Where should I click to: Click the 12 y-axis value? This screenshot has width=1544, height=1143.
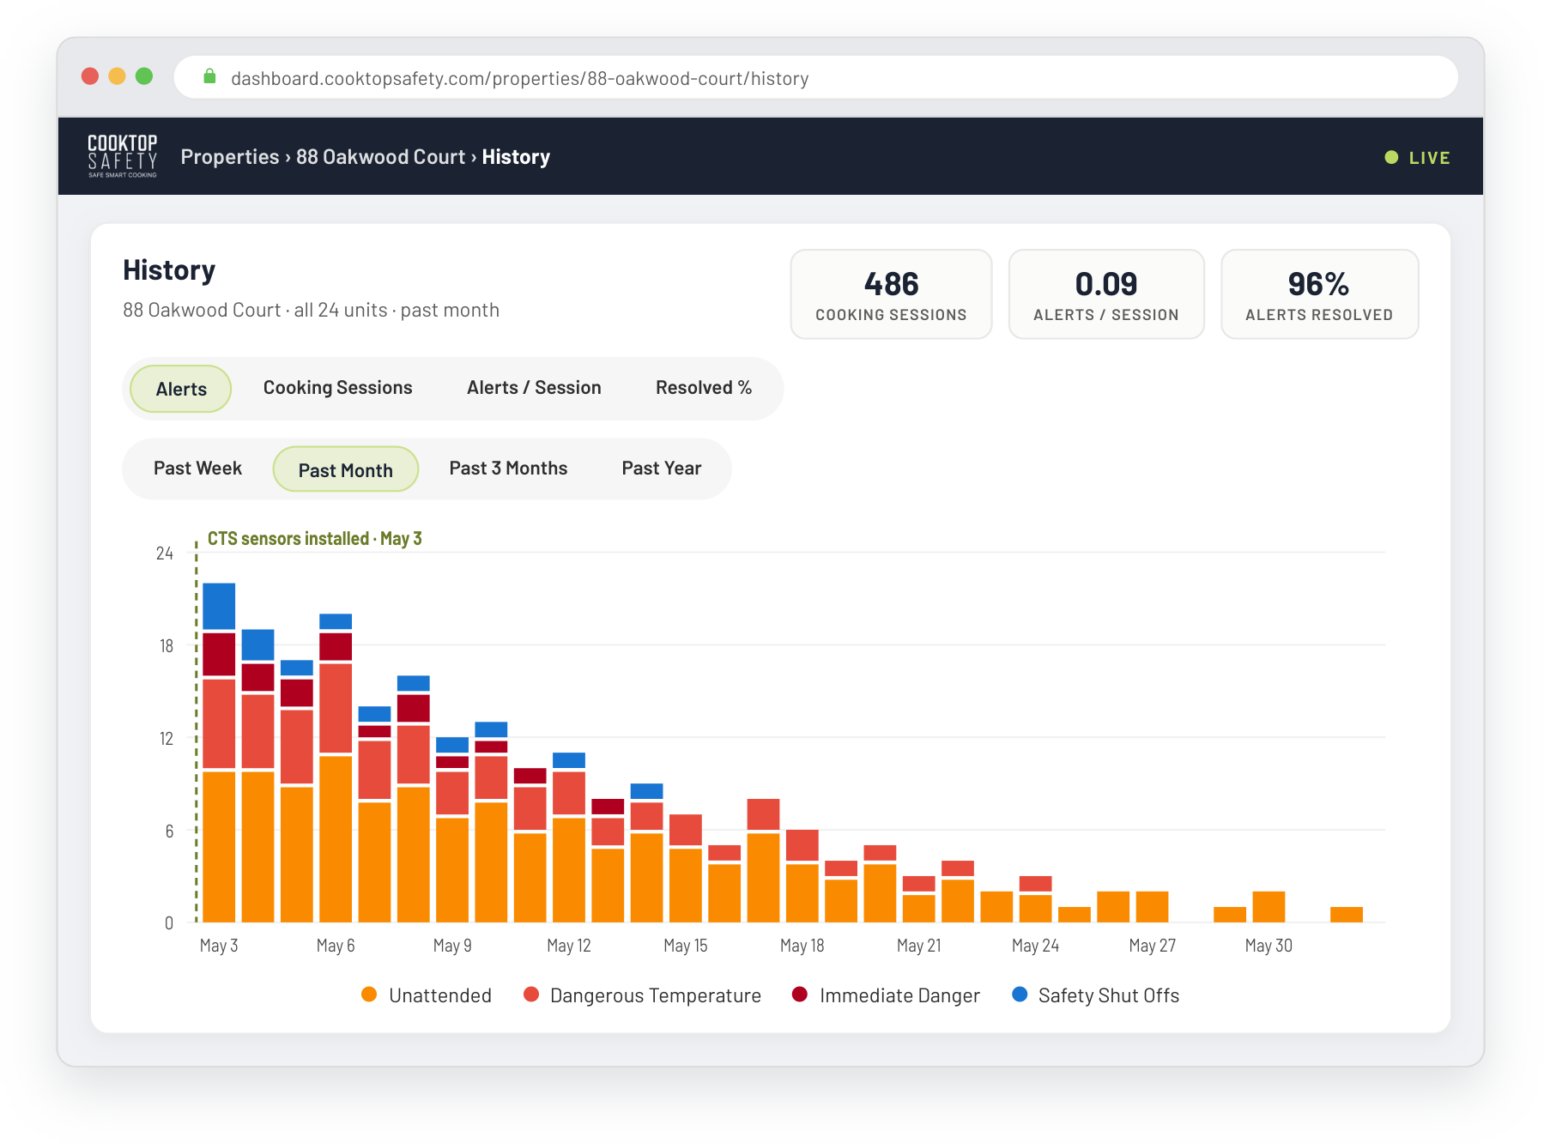(x=167, y=739)
